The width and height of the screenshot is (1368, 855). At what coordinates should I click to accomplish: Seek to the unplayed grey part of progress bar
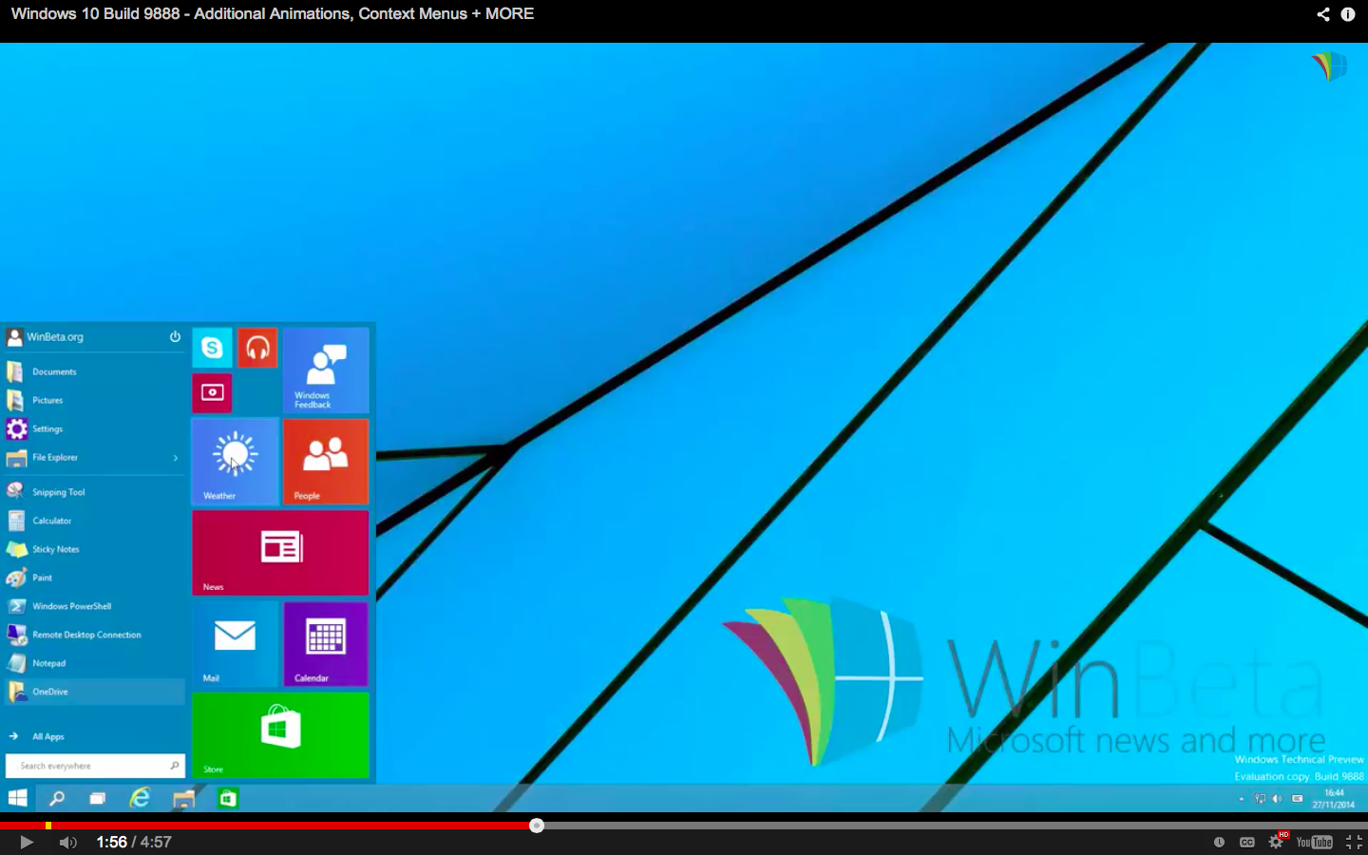click(956, 826)
